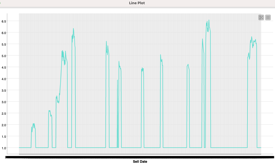Screen dimensions: 275x165
Task: Click the 6.5 y-axis tick label
Action: [x=4, y=21]
